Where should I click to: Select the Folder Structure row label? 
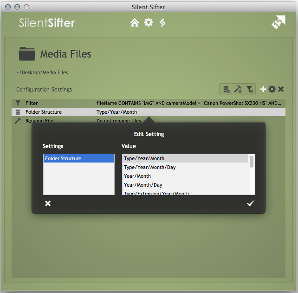click(x=44, y=112)
